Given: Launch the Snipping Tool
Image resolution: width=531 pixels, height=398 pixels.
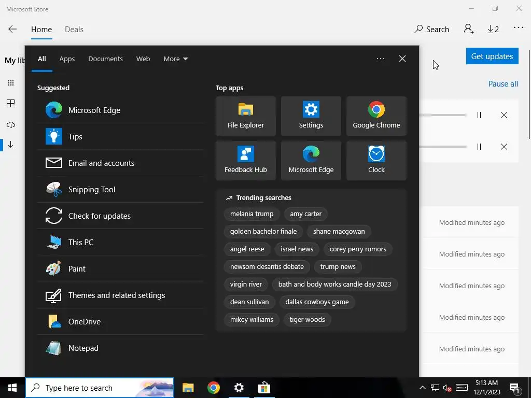Looking at the screenshot, I should click(x=120, y=189).
